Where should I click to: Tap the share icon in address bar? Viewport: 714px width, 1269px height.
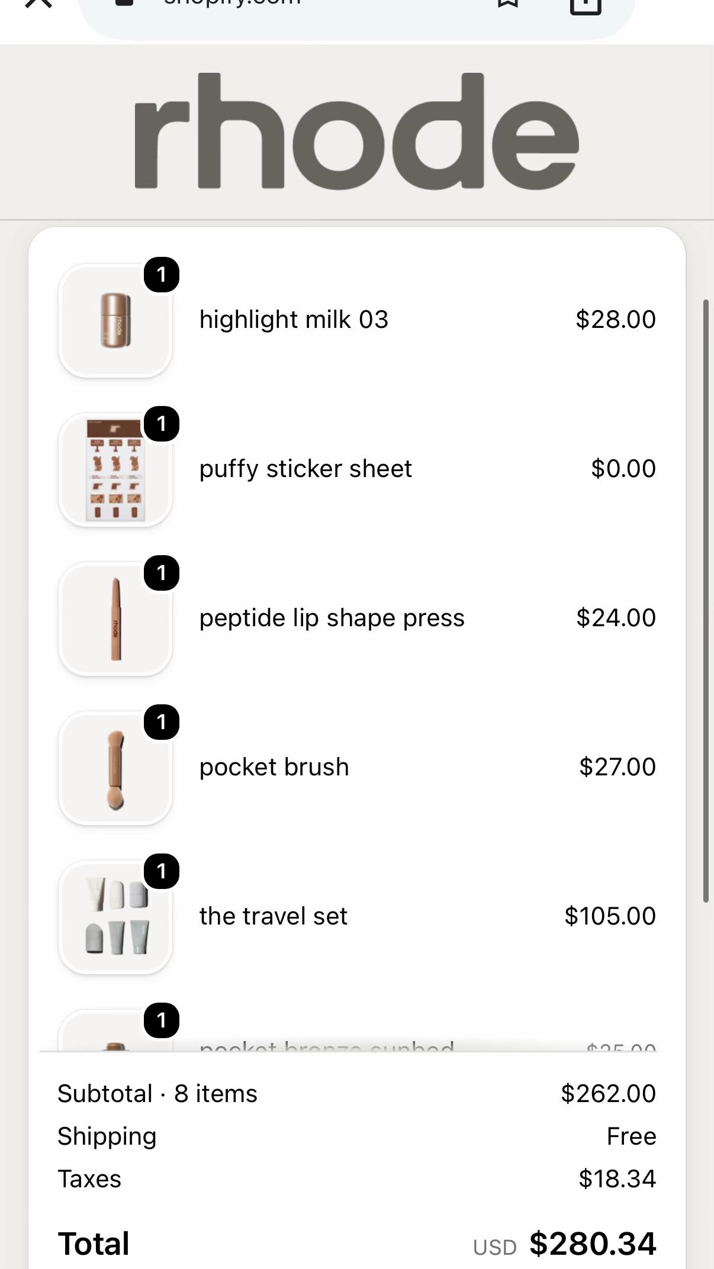pyautogui.click(x=585, y=6)
